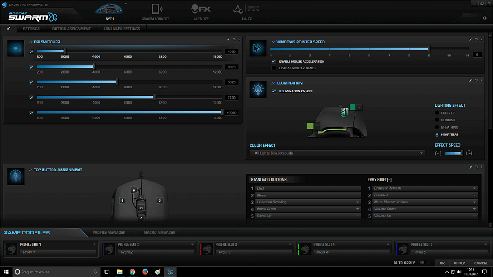Open Easy-Shift Mute Master Volume dropdown

[x=425, y=202]
